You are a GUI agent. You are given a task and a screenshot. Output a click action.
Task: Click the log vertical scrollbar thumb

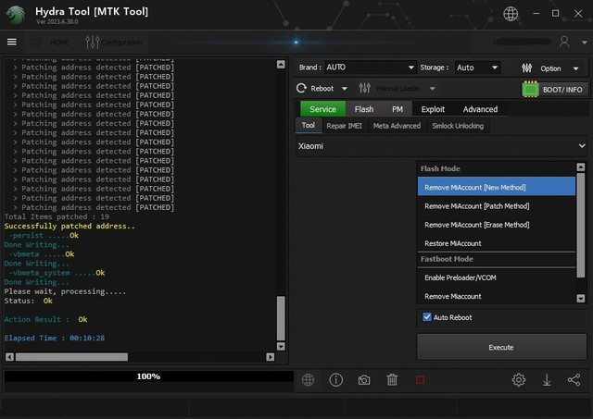281,318
